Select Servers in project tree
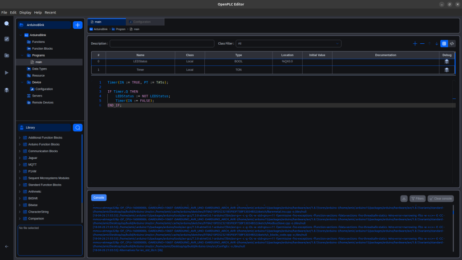Screen dimensions: 462x260 click(37, 96)
